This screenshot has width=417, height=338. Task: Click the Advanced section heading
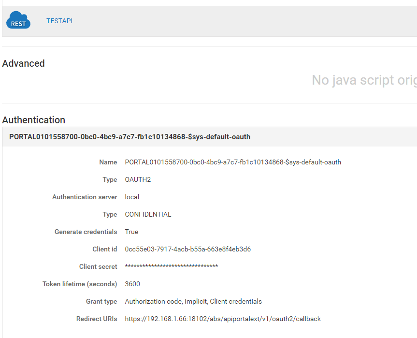(x=23, y=63)
